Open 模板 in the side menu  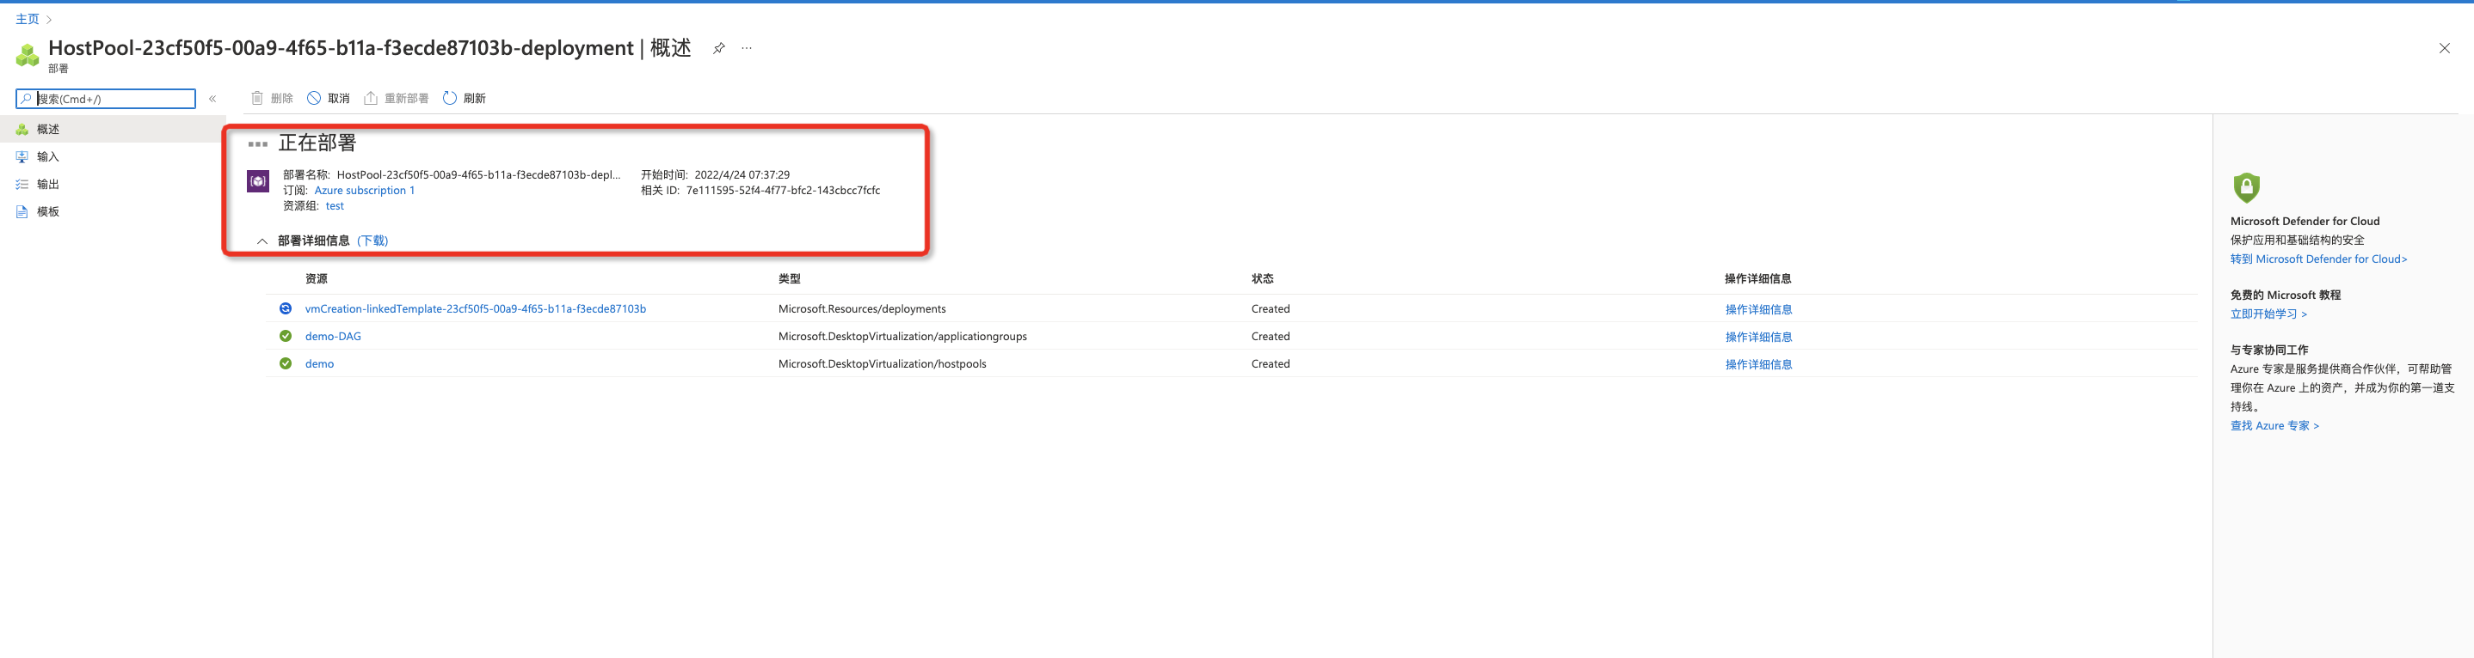[113, 211]
